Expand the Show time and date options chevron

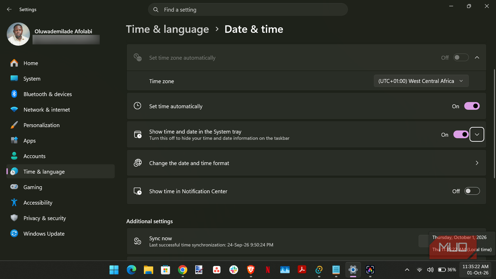click(x=477, y=134)
